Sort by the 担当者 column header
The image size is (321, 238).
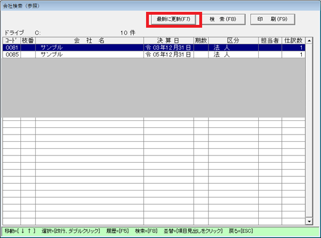270,41
